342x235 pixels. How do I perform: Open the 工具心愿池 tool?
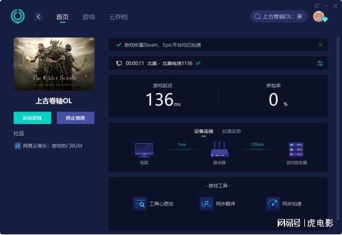click(153, 204)
